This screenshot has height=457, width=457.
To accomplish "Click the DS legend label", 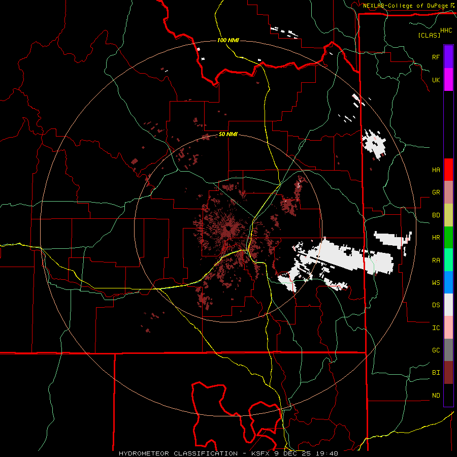I will 436,305.
